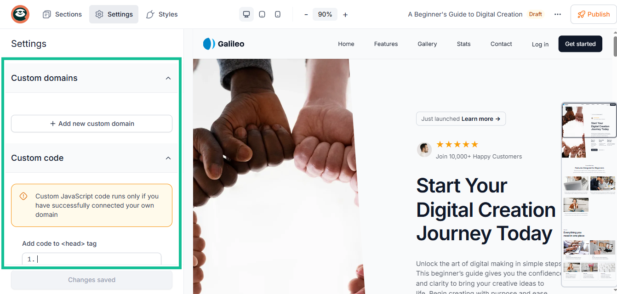The width and height of the screenshot is (617, 294).
Task: Click the custom code warning icon
Action: [23, 196]
